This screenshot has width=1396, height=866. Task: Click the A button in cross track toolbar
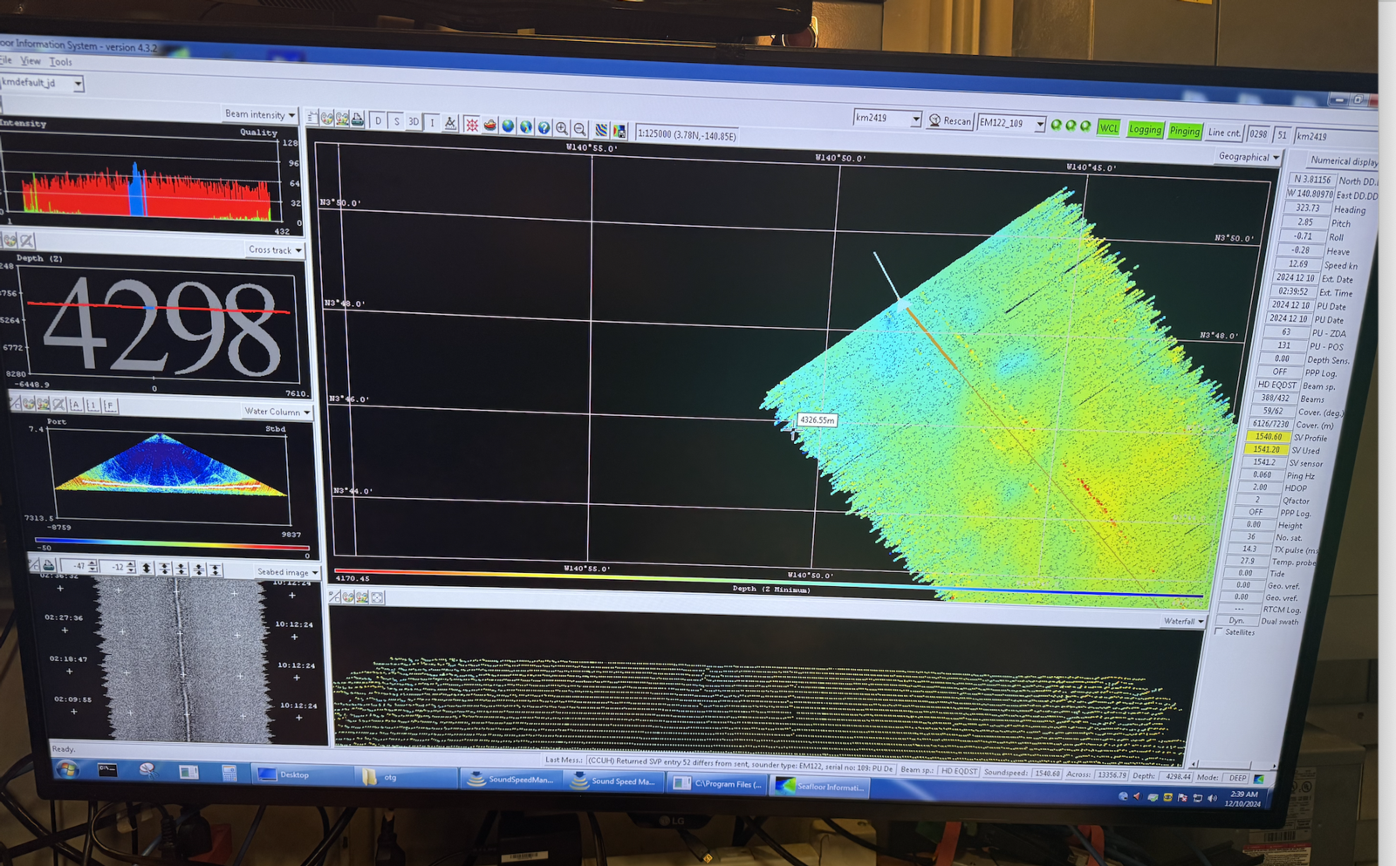coord(76,405)
